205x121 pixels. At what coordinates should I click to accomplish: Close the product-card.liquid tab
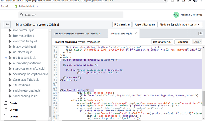pyautogui.click(x=135, y=34)
